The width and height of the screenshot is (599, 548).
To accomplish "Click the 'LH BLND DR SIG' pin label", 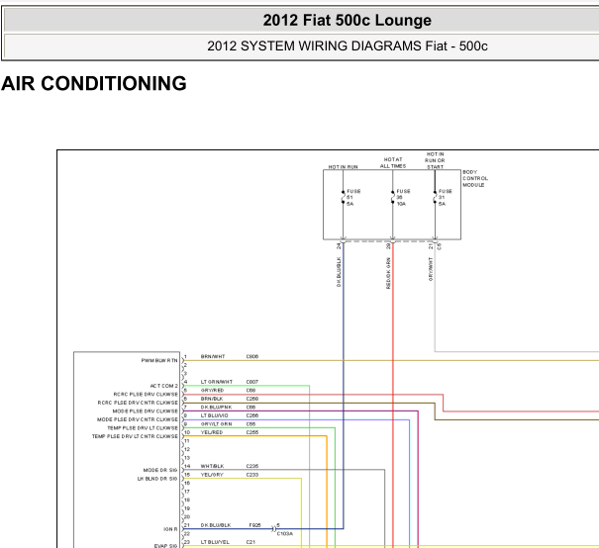I will click(x=157, y=479).
